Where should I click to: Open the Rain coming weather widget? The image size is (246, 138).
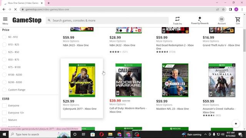pyautogui.click(x=191, y=135)
